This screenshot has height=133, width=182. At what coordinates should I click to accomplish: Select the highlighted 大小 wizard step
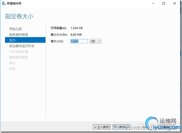point(25,40)
